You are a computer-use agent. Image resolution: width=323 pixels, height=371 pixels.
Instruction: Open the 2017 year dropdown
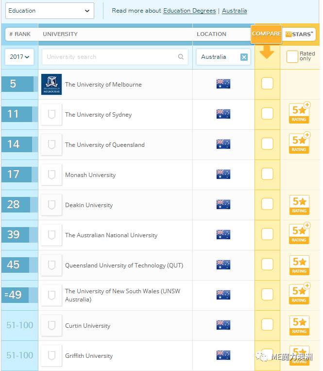19,57
